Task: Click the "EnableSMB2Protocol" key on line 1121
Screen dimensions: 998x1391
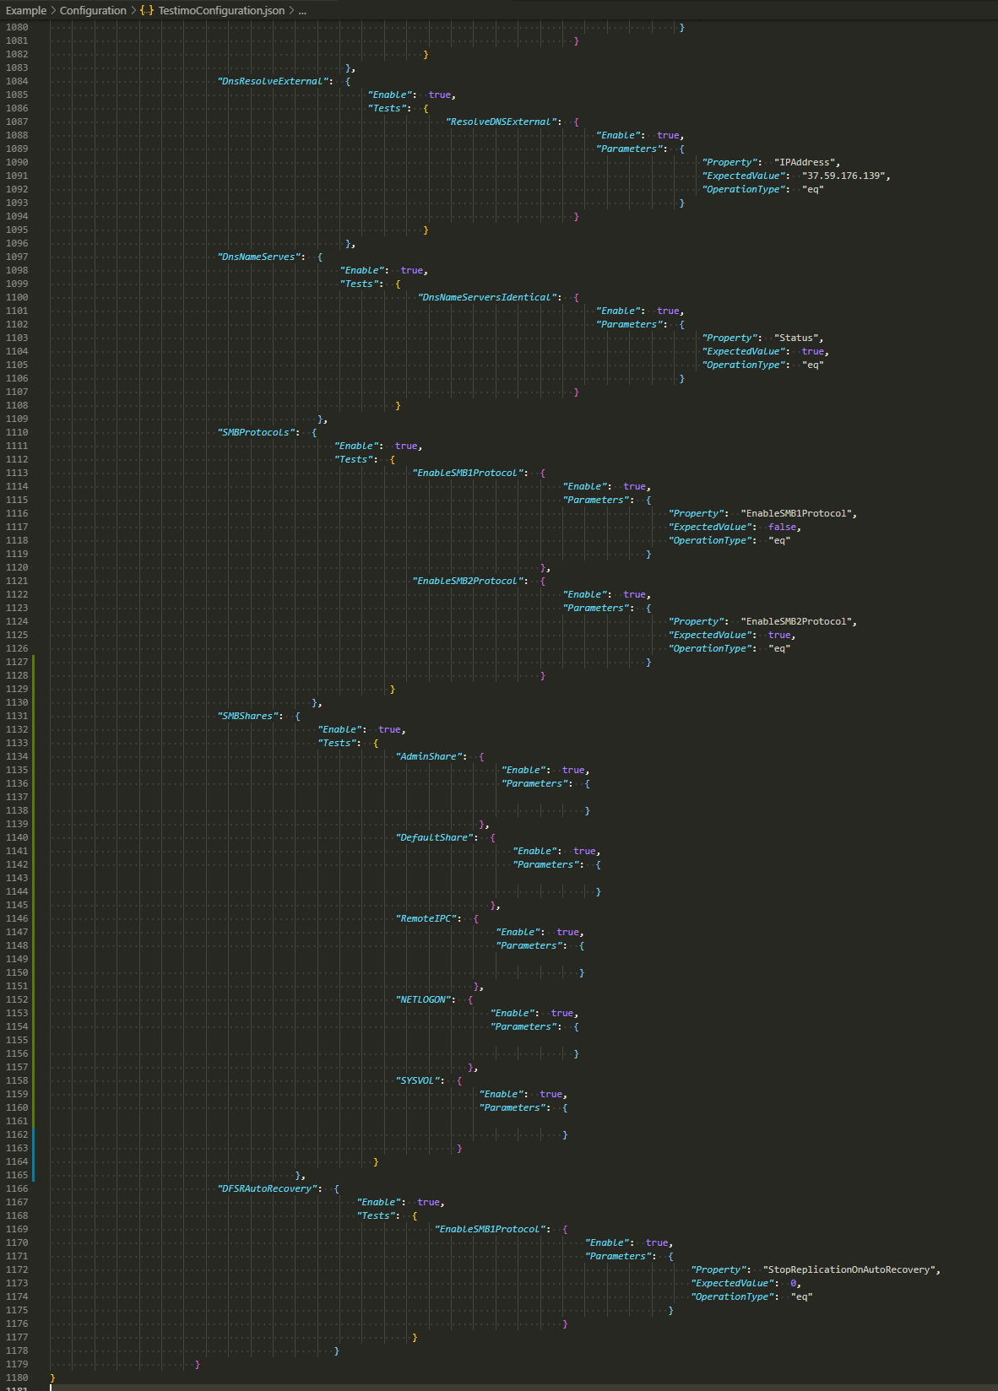Action: click(x=468, y=581)
